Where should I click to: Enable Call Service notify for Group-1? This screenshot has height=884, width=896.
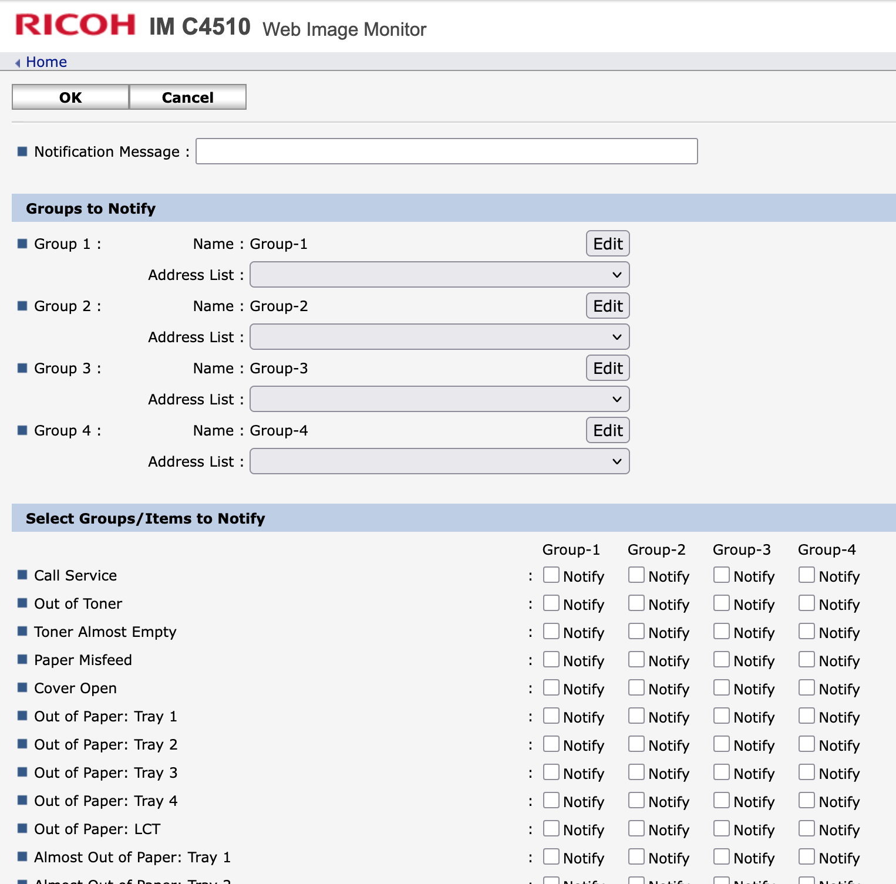tap(551, 575)
